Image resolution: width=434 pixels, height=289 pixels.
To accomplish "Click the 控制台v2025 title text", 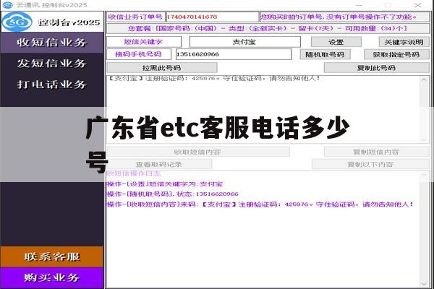I will tap(69, 22).
